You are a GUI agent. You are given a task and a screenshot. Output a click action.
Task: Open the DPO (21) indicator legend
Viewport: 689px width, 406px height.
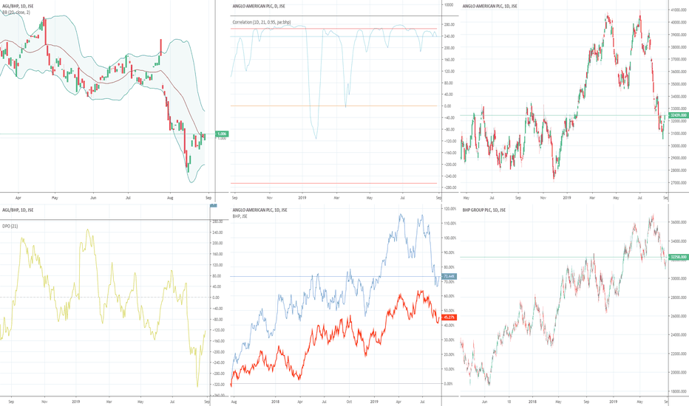pos(10,226)
